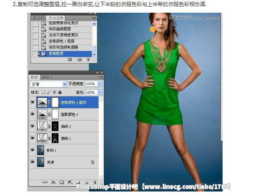Select curves adjustment thumbnail of 曲线 2
255x195 pixels.
click(42, 126)
